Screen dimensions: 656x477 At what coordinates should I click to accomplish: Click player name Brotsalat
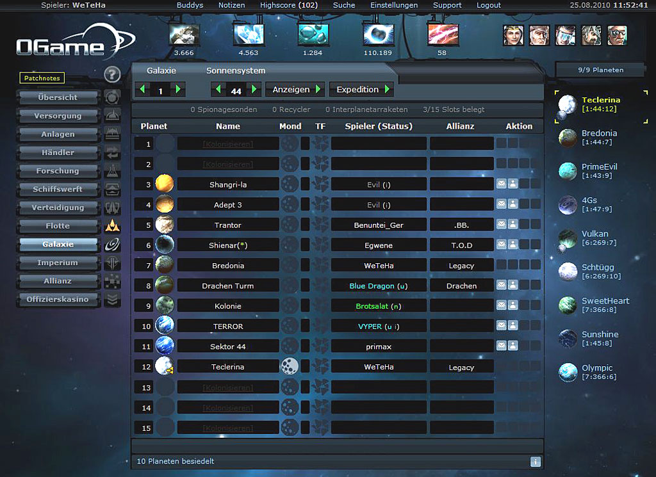pos(372,306)
